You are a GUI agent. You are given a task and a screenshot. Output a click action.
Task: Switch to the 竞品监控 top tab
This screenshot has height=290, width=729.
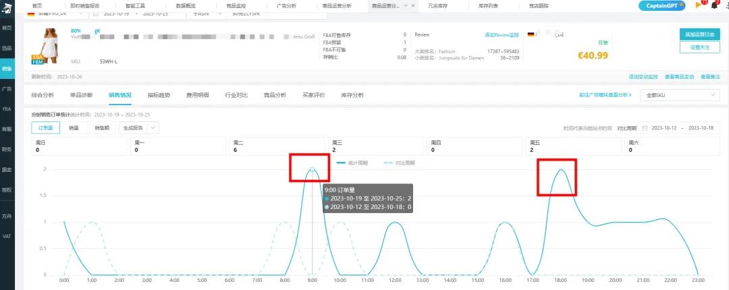coord(236,6)
